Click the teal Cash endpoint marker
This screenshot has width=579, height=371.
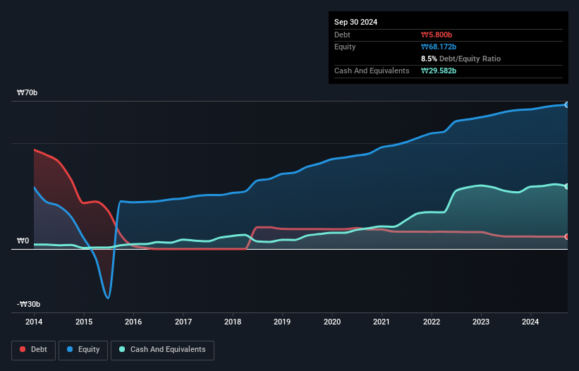pos(567,186)
